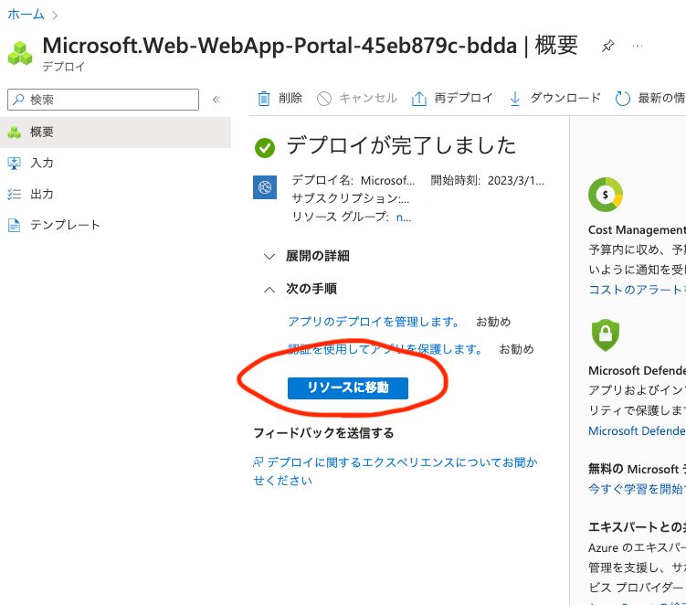Viewport: 686px width, 605px height.
Task: Click the 出力 list icon in sidebar
Action: pos(15,194)
